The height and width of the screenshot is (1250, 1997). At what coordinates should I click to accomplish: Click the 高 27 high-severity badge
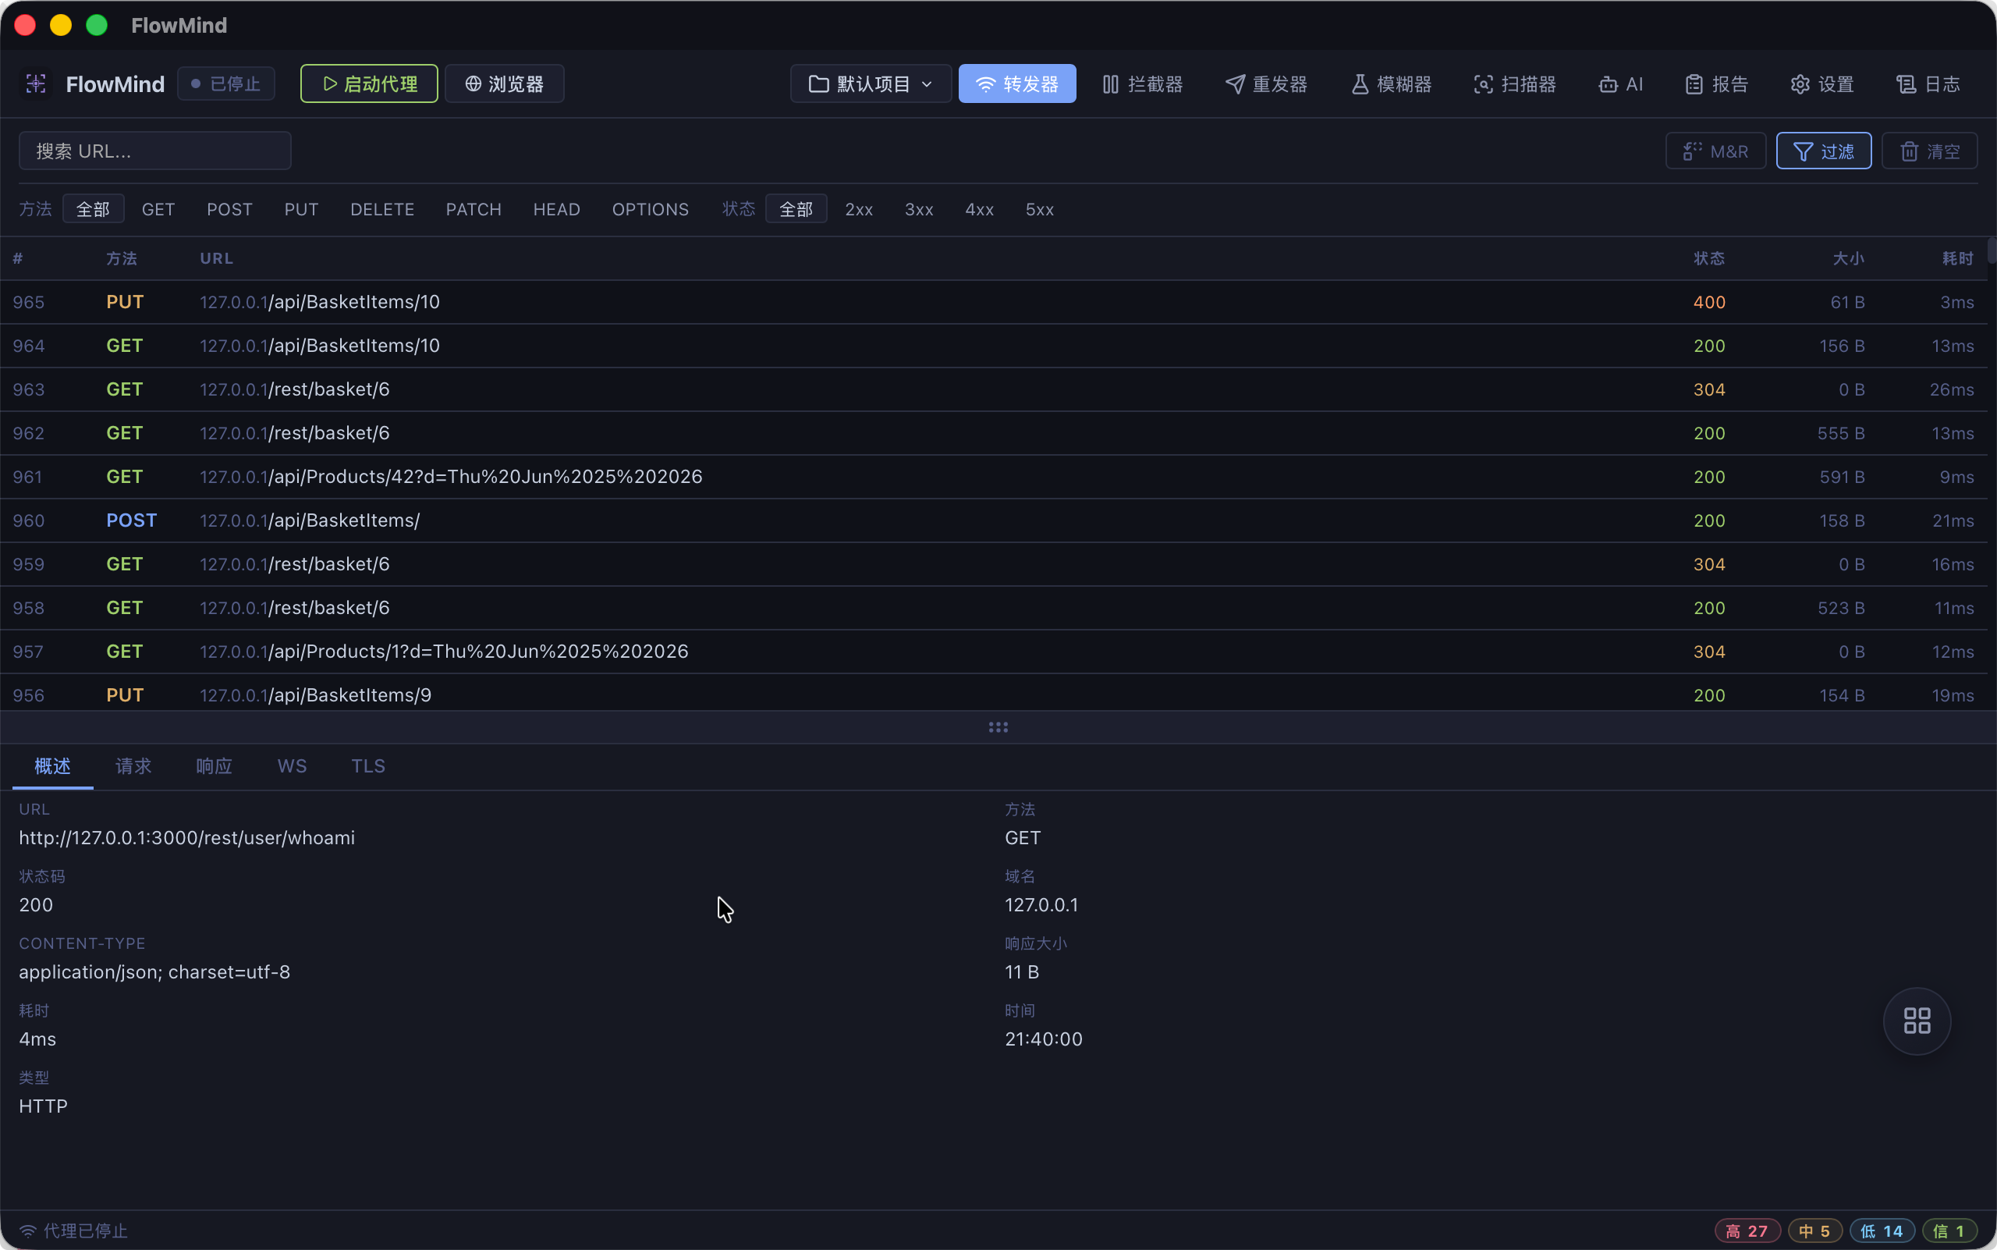coord(1747,1231)
